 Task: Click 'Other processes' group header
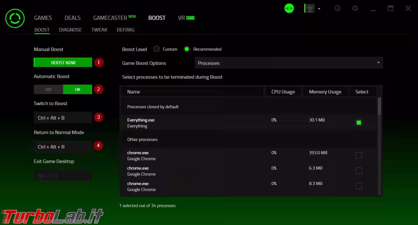point(142,139)
